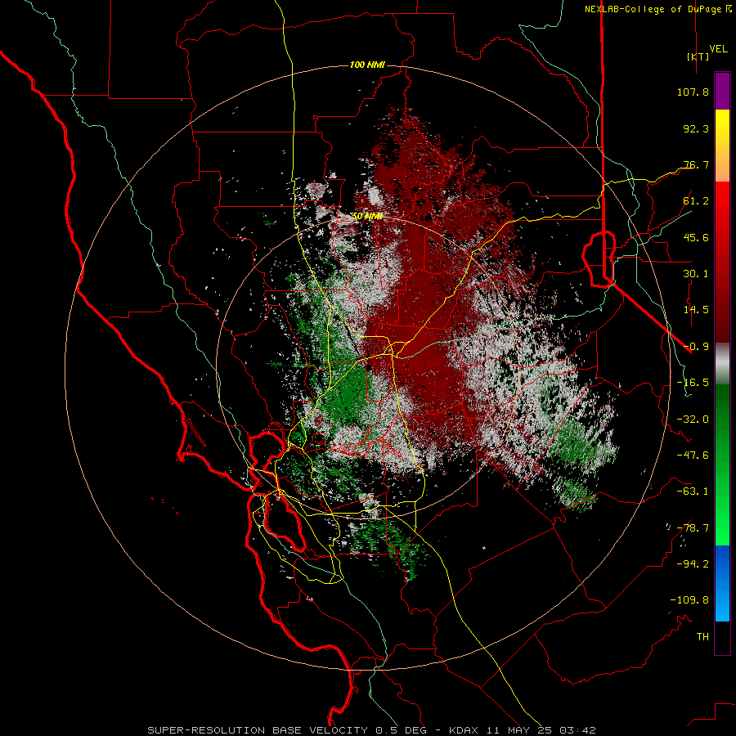Select the 45.6 scale value

point(696,237)
